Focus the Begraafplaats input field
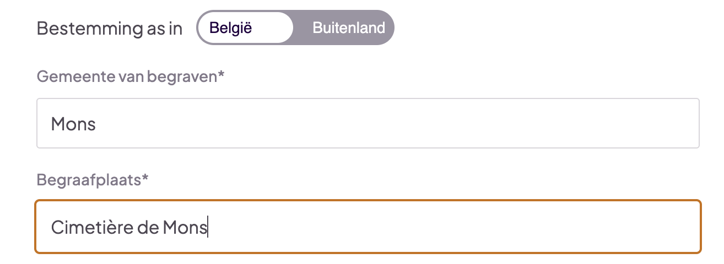Image resolution: width=724 pixels, height=264 pixels. [x=368, y=227]
